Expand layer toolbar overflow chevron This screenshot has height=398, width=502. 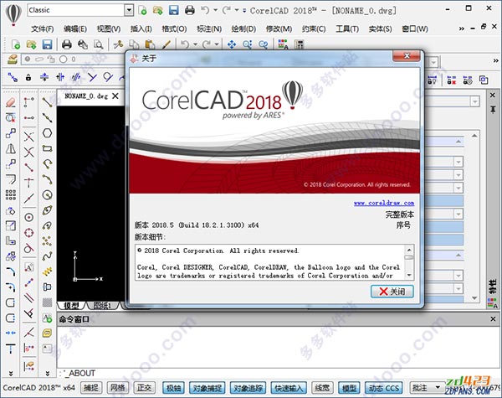coord(495,60)
